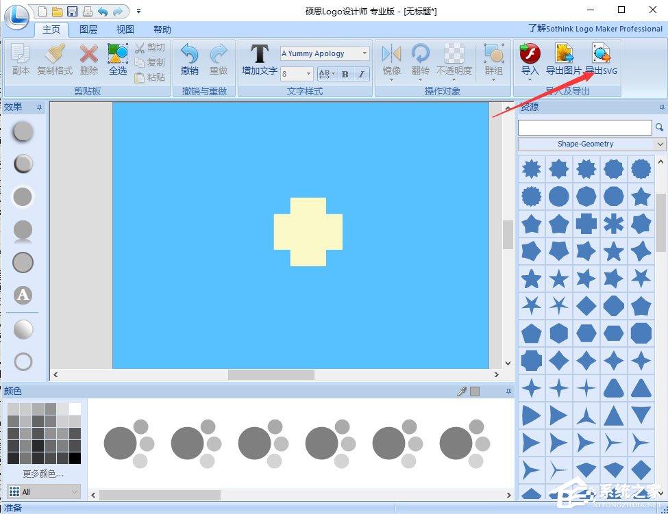Switch to the 图层 ribbon tab
This screenshot has height=514, width=668.
point(88,29)
